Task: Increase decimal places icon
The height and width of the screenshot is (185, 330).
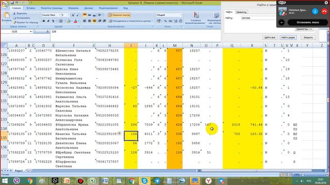Action: pyautogui.click(x=175, y=21)
